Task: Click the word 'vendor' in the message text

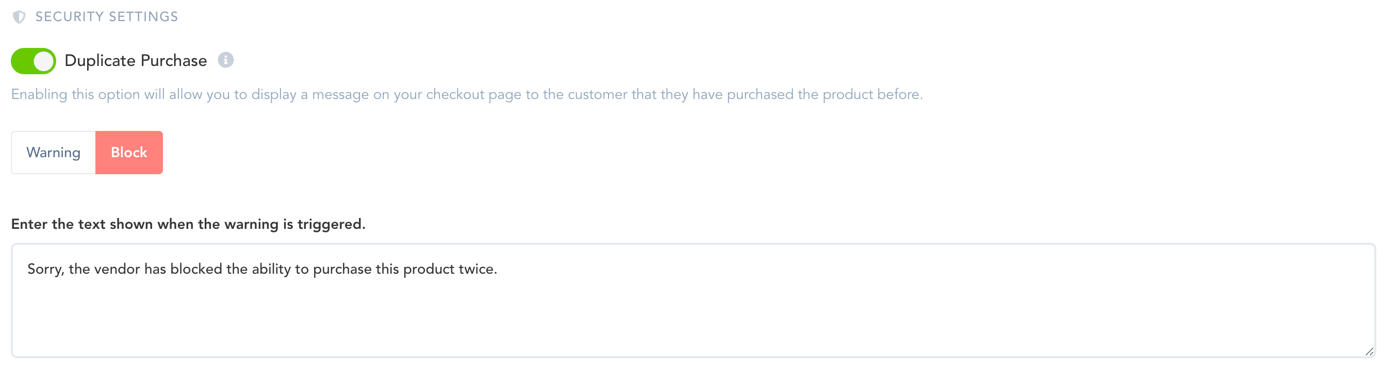Action: coord(117,269)
